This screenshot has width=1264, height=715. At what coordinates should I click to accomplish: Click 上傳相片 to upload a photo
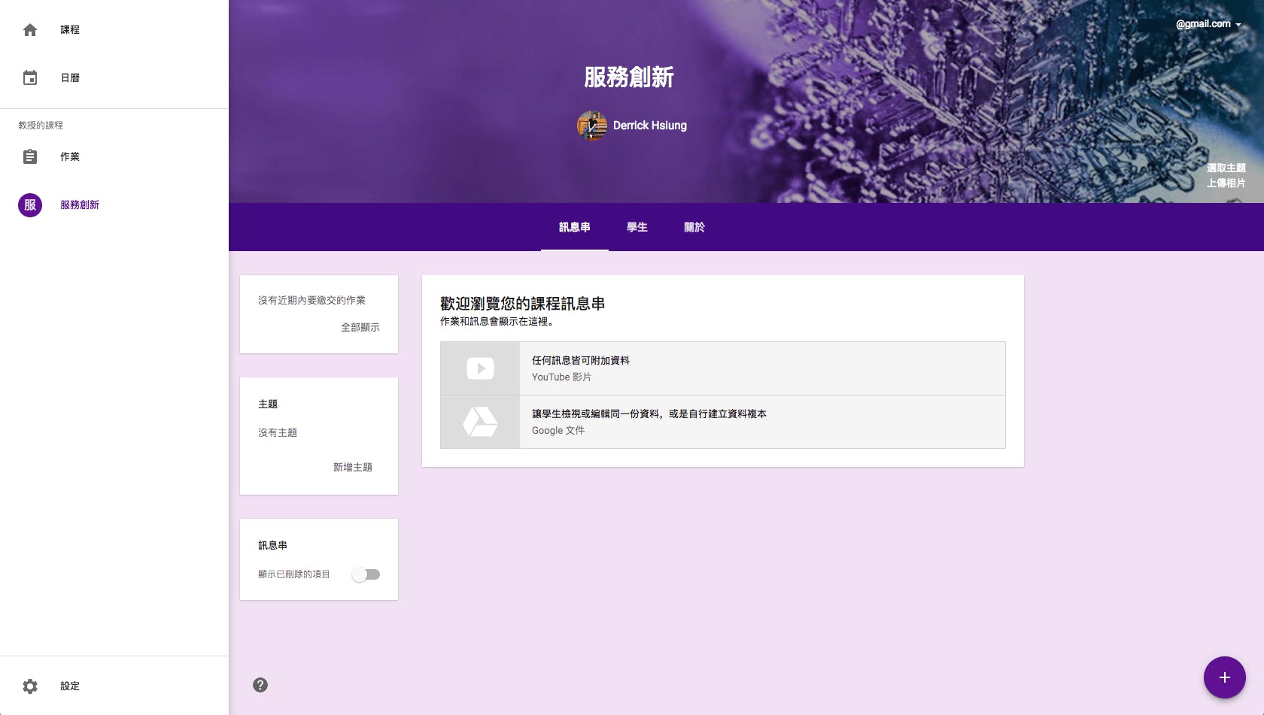click(x=1226, y=183)
